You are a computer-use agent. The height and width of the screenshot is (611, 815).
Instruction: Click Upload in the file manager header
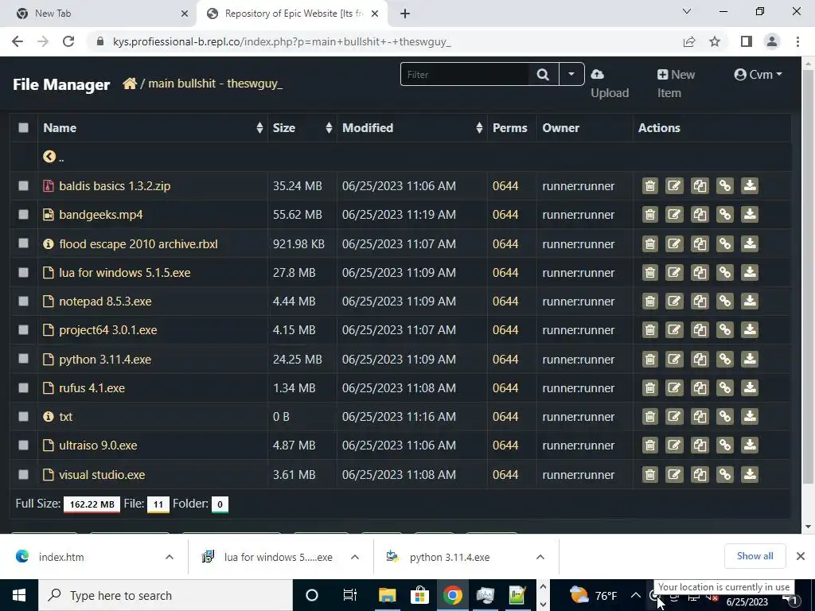click(610, 84)
